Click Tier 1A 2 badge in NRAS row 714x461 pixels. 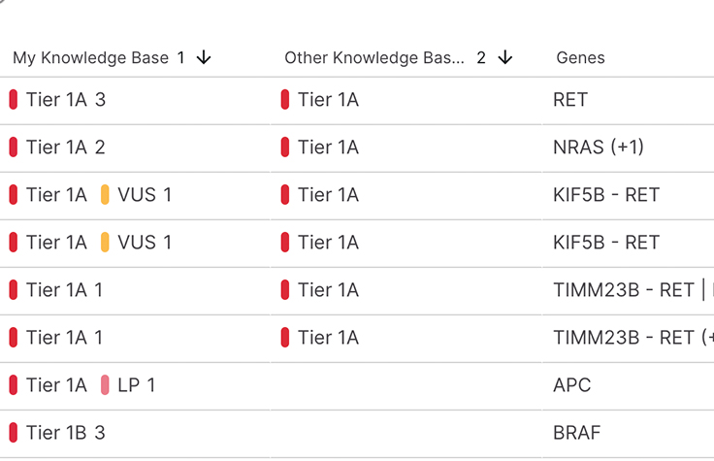click(57, 148)
